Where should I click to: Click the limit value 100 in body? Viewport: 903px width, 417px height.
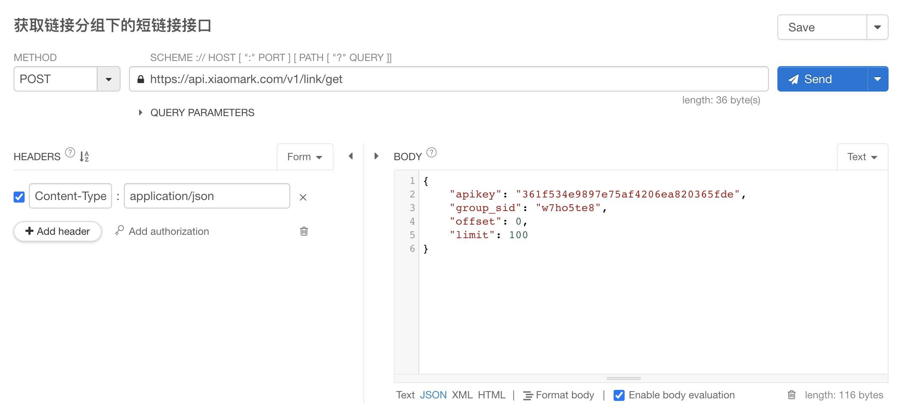click(519, 235)
